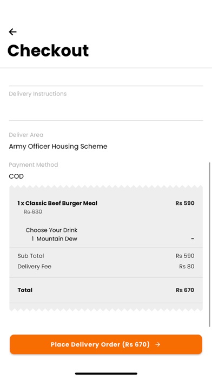Open the Deliver Area selector
The height and width of the screenshot is (378, 212).
[x=106, y=141]
